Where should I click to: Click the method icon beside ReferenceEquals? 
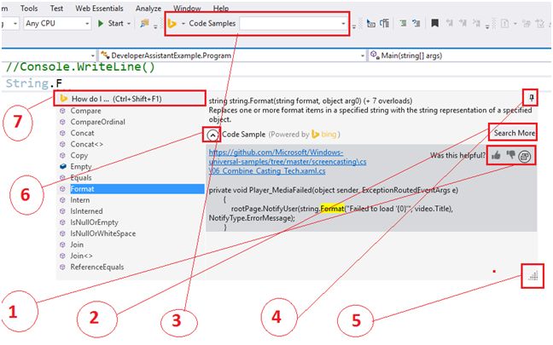pyautogui.click(x=62, y=267)
